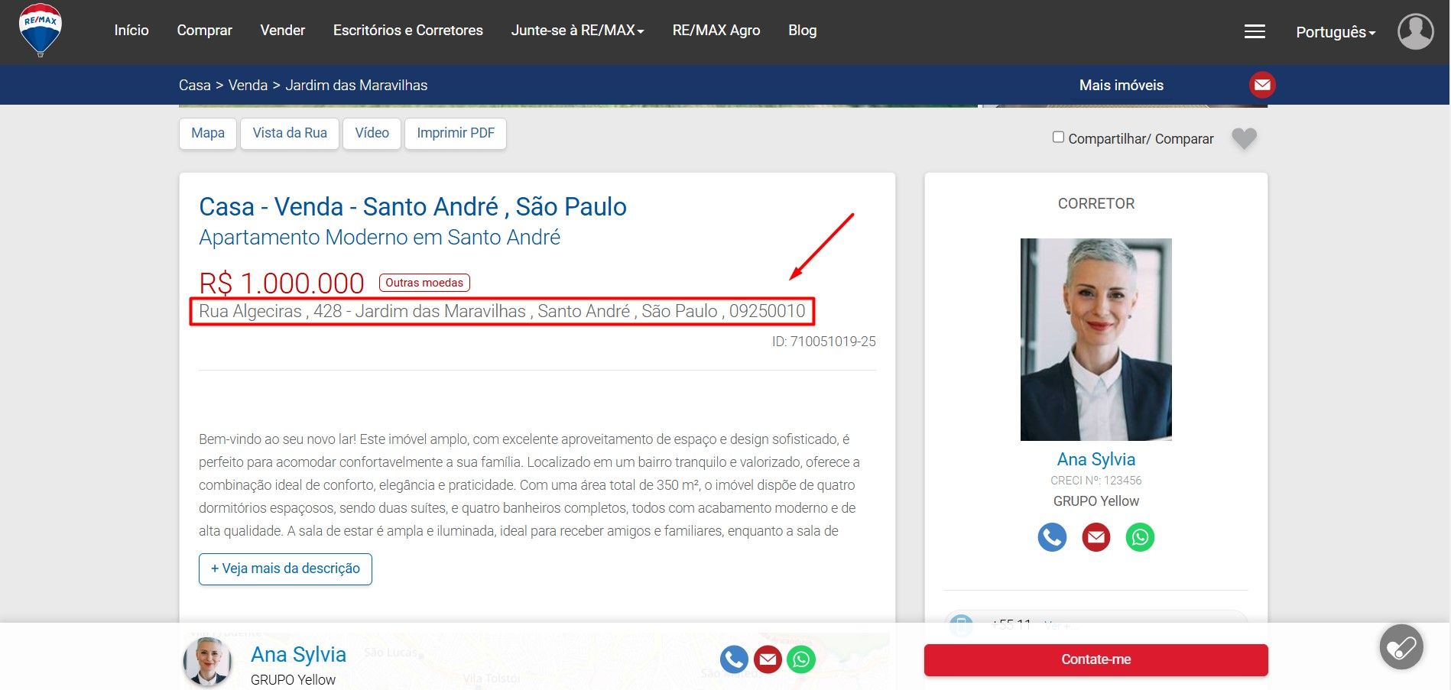Click the RE/MAX balloon logo
This screenshot has height=690, width=1451.
tap(41, 30)
